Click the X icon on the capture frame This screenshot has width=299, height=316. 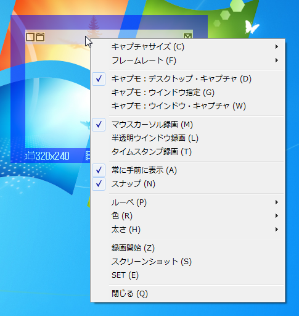pos(187,36)
